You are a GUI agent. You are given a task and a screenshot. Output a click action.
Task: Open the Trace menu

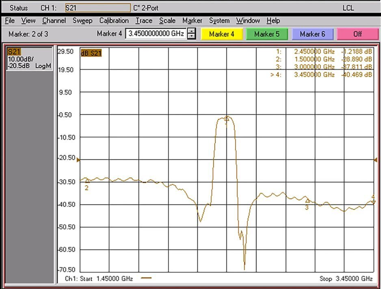point(144,21)
